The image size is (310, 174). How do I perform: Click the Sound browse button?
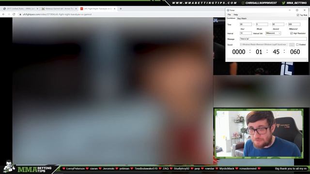pyautogui.click(x=292, y=45)
